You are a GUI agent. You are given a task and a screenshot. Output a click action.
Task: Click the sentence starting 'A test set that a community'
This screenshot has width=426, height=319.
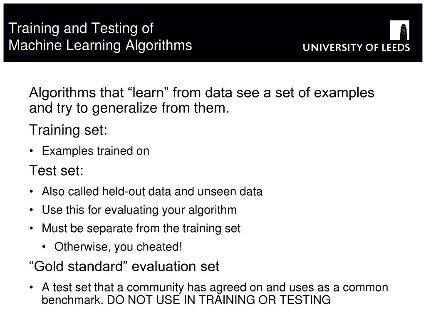215,294
